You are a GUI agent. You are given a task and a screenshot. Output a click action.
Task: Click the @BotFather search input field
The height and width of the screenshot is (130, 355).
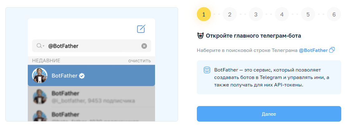point(94,46)
